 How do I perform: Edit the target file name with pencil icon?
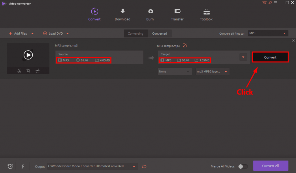tap(185, 45)
